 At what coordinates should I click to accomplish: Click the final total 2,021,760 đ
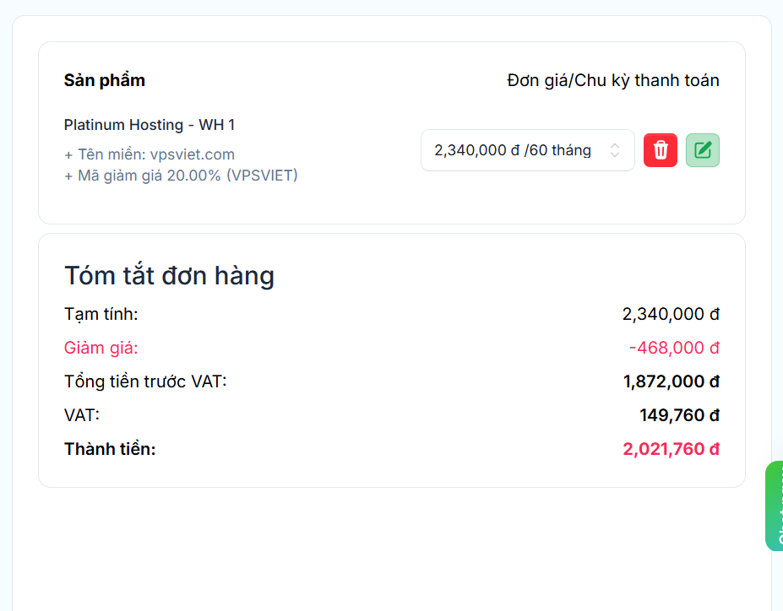(671, 449)
